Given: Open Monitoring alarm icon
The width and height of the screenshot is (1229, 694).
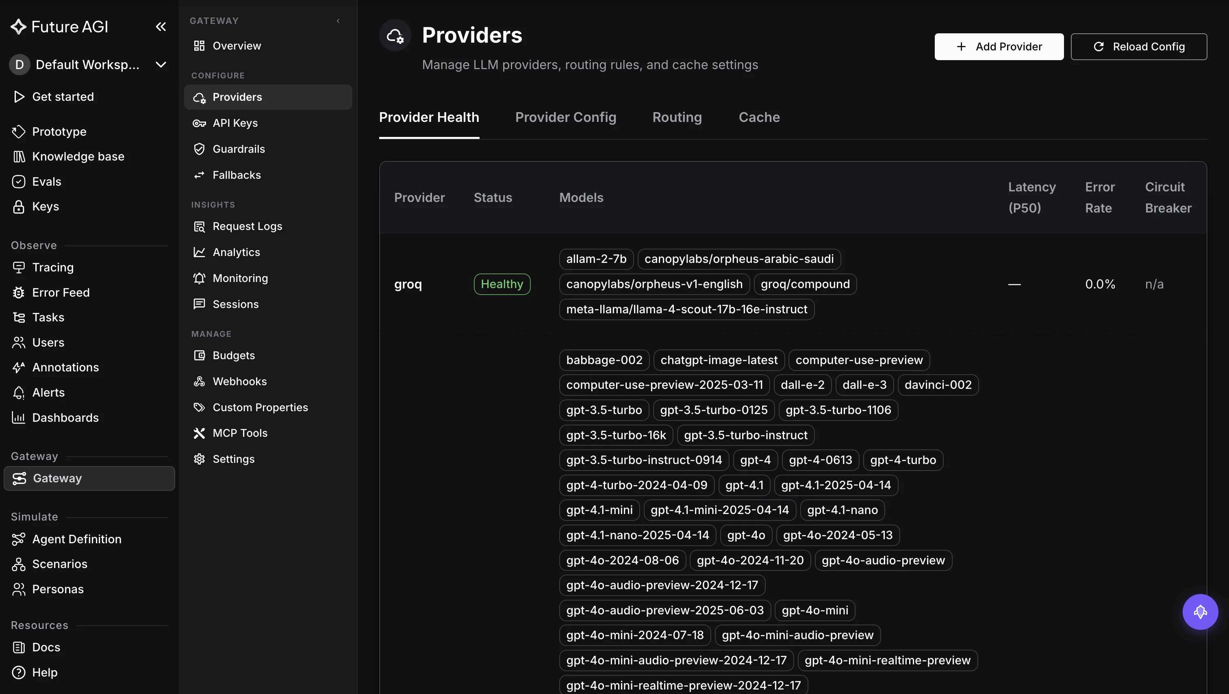Looking at the screenshot, I should 199,279.
